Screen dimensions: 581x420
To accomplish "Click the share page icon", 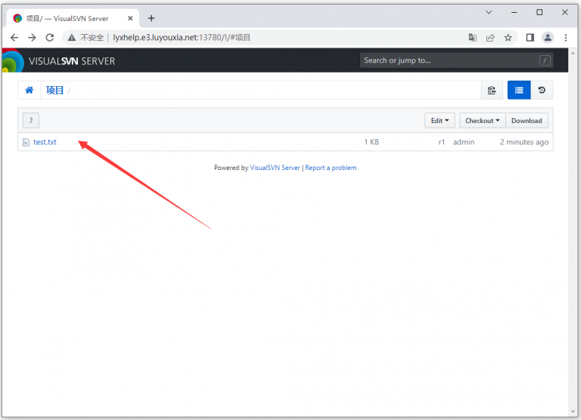I will [x=490, y=37].
